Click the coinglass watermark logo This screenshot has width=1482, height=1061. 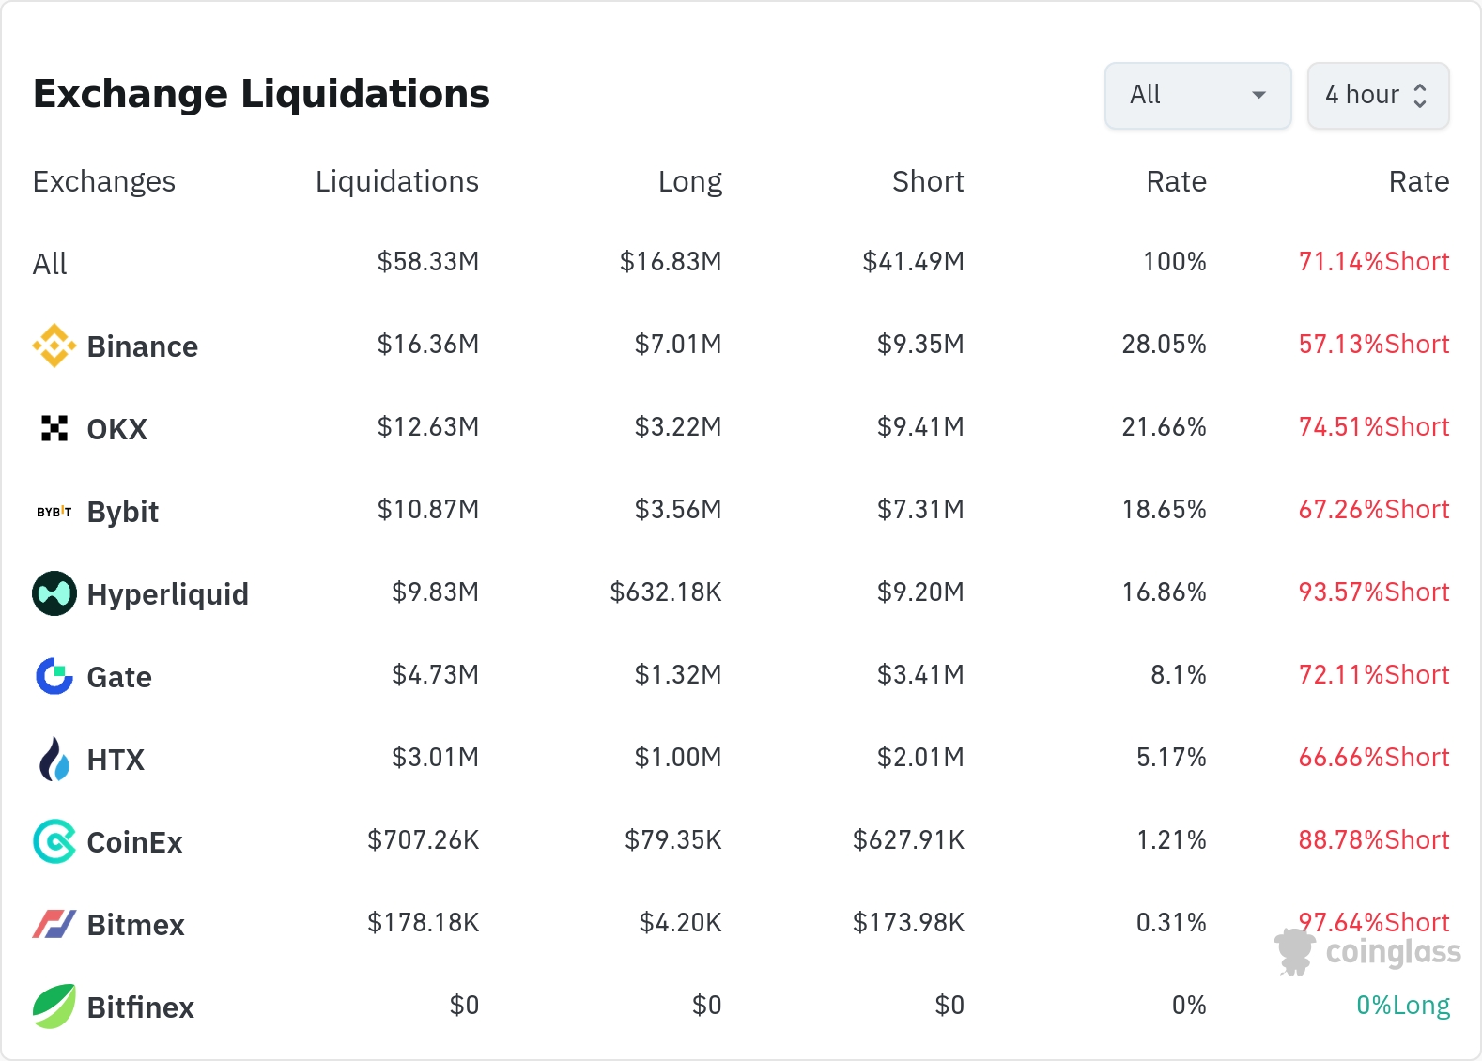click(x=1367, y=952)
